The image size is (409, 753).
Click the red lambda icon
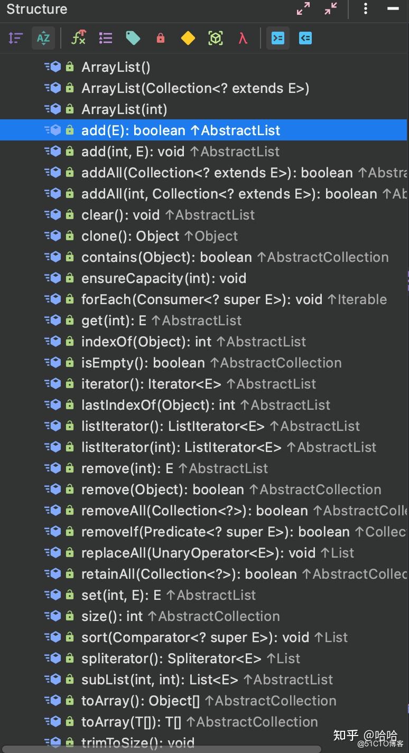[x=243, y=38]
